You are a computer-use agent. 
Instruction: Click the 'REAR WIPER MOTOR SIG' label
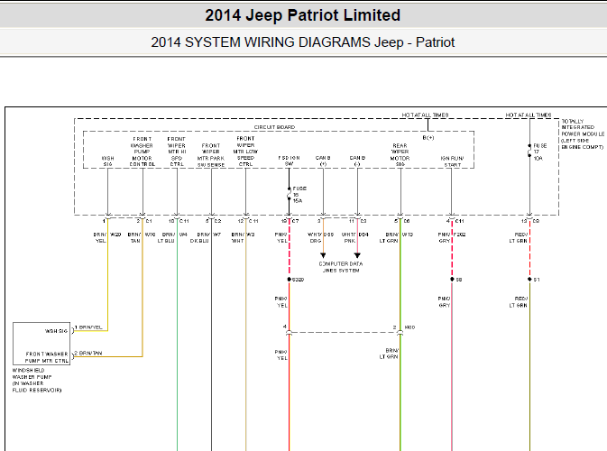point(400,155)
